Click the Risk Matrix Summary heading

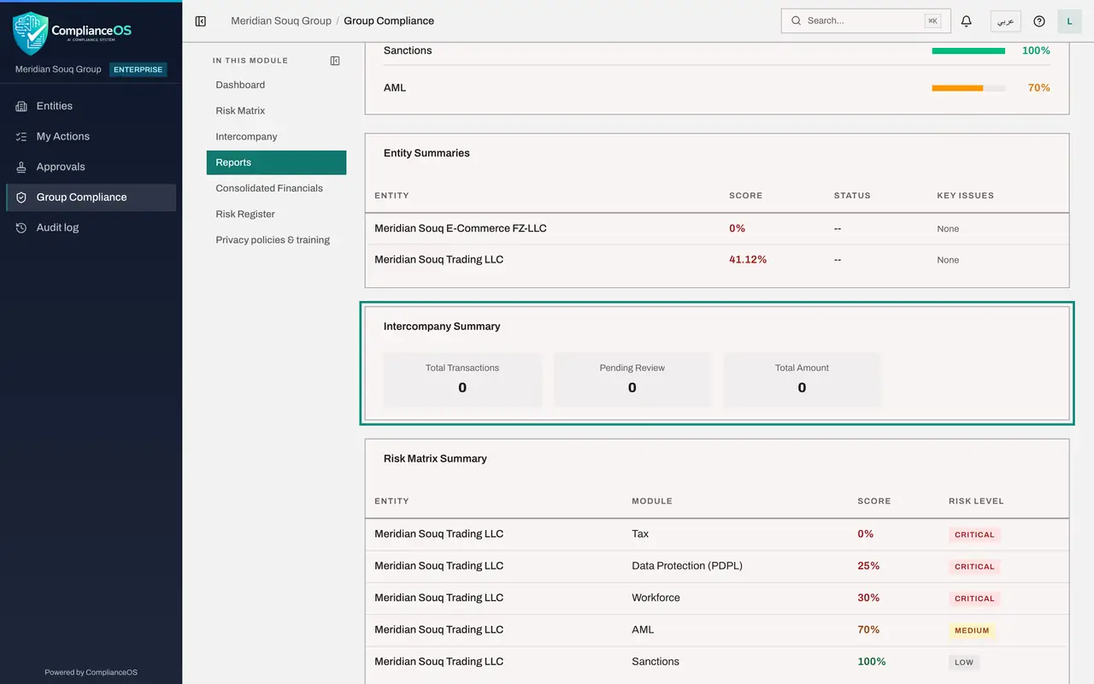click(x=435, y=458)
